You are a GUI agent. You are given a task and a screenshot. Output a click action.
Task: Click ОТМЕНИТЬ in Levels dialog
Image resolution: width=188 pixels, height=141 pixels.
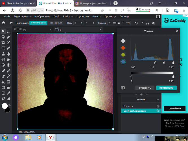pos(145,88)
